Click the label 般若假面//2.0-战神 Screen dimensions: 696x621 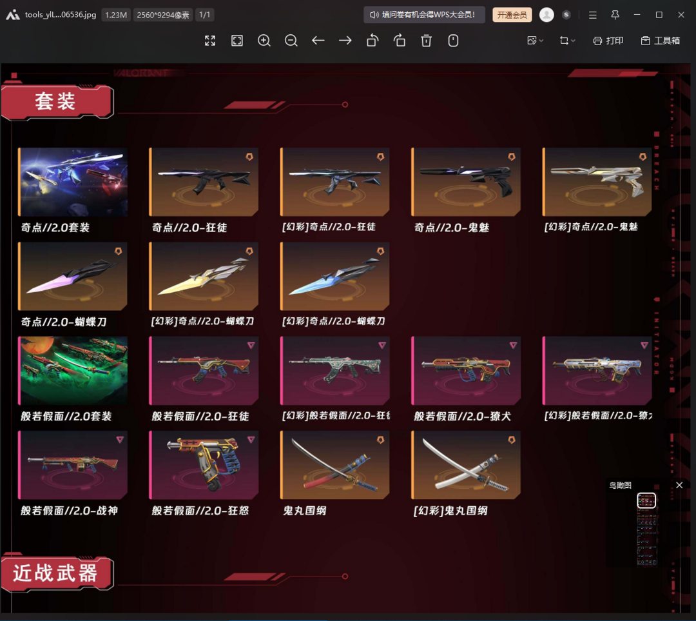(69, 511)
